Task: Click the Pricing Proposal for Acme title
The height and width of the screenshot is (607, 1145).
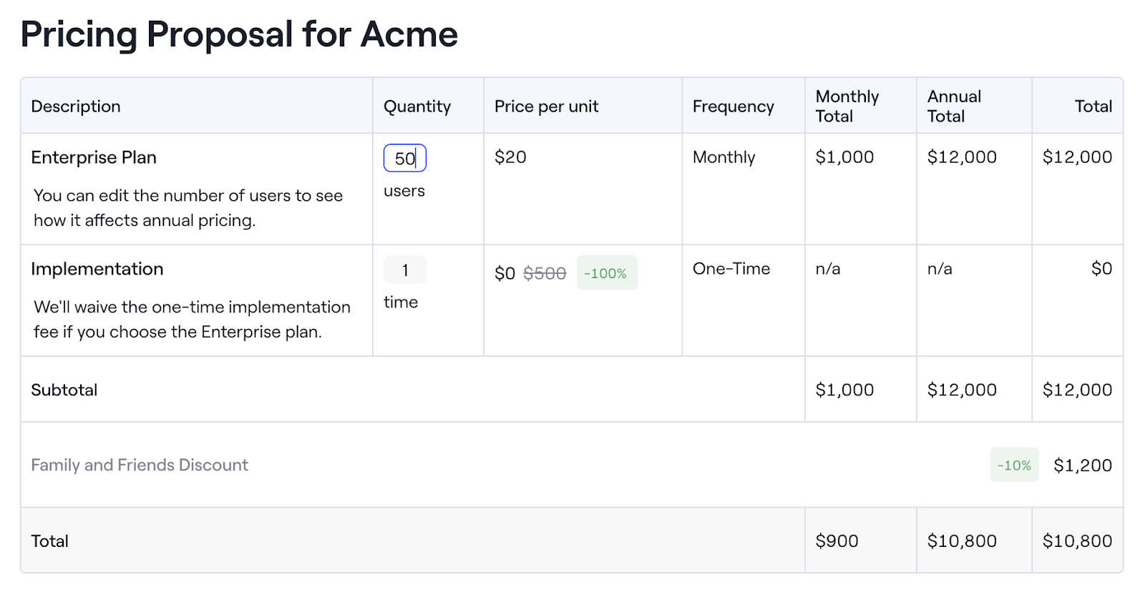Action: [239, 34]
